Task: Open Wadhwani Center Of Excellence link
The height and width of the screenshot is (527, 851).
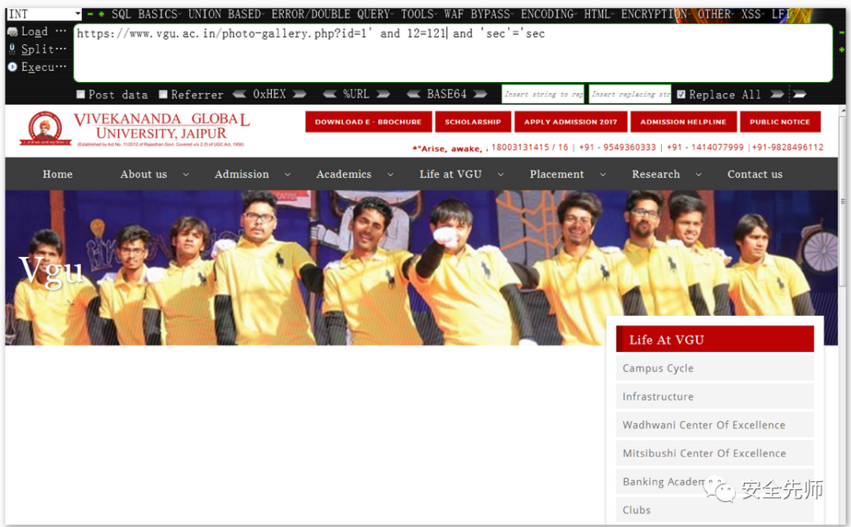Action: click(x=715, y=425)
